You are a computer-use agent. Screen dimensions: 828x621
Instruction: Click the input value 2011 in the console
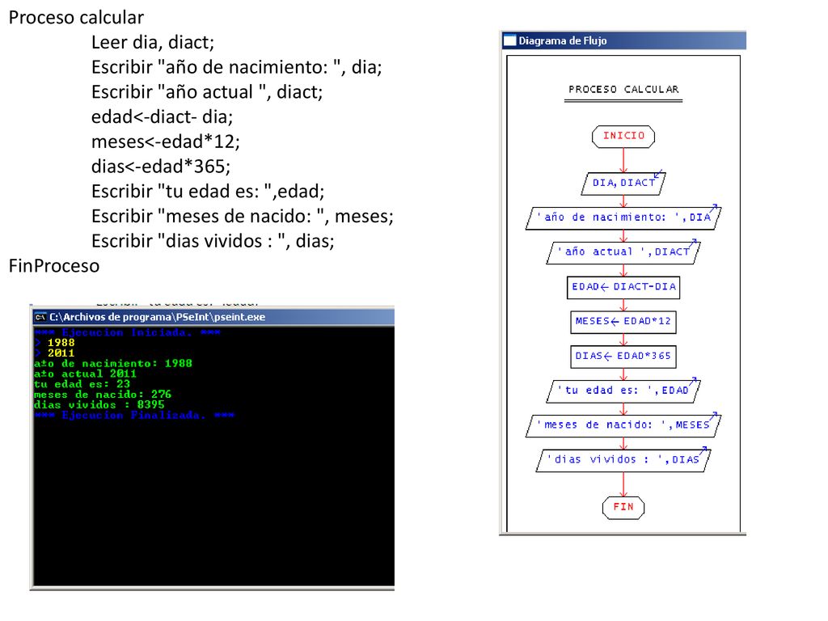(x=61, y=353)
